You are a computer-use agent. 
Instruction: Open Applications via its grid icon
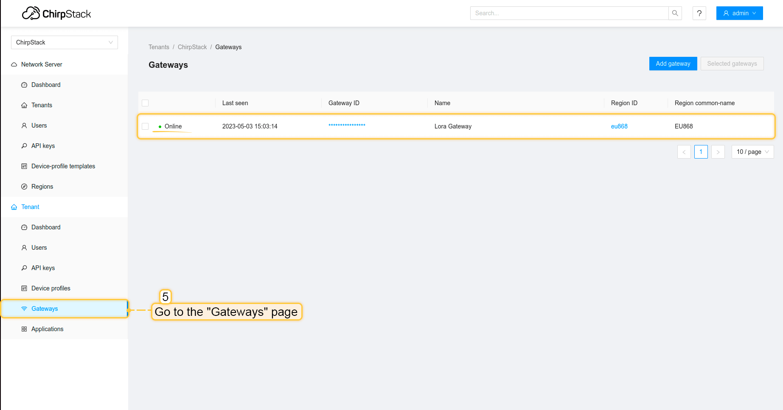point(24,329)
